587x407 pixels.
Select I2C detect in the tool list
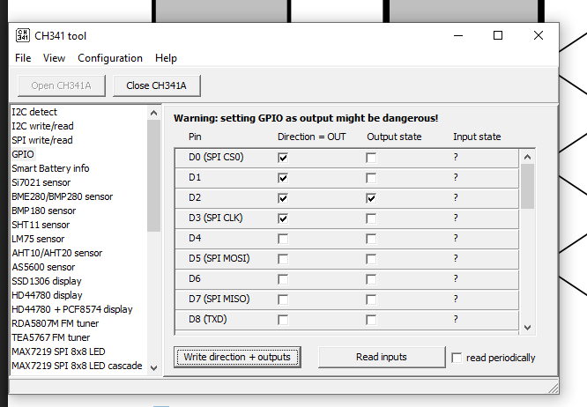pyautogui.click(x=34, y=112)
